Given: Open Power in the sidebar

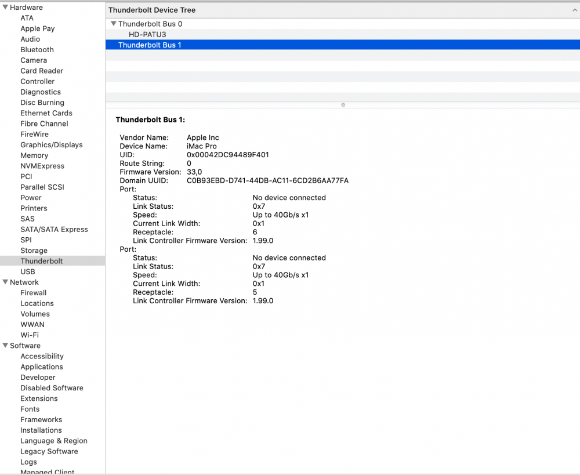Looking at the screenshot, I should [31, 198].
